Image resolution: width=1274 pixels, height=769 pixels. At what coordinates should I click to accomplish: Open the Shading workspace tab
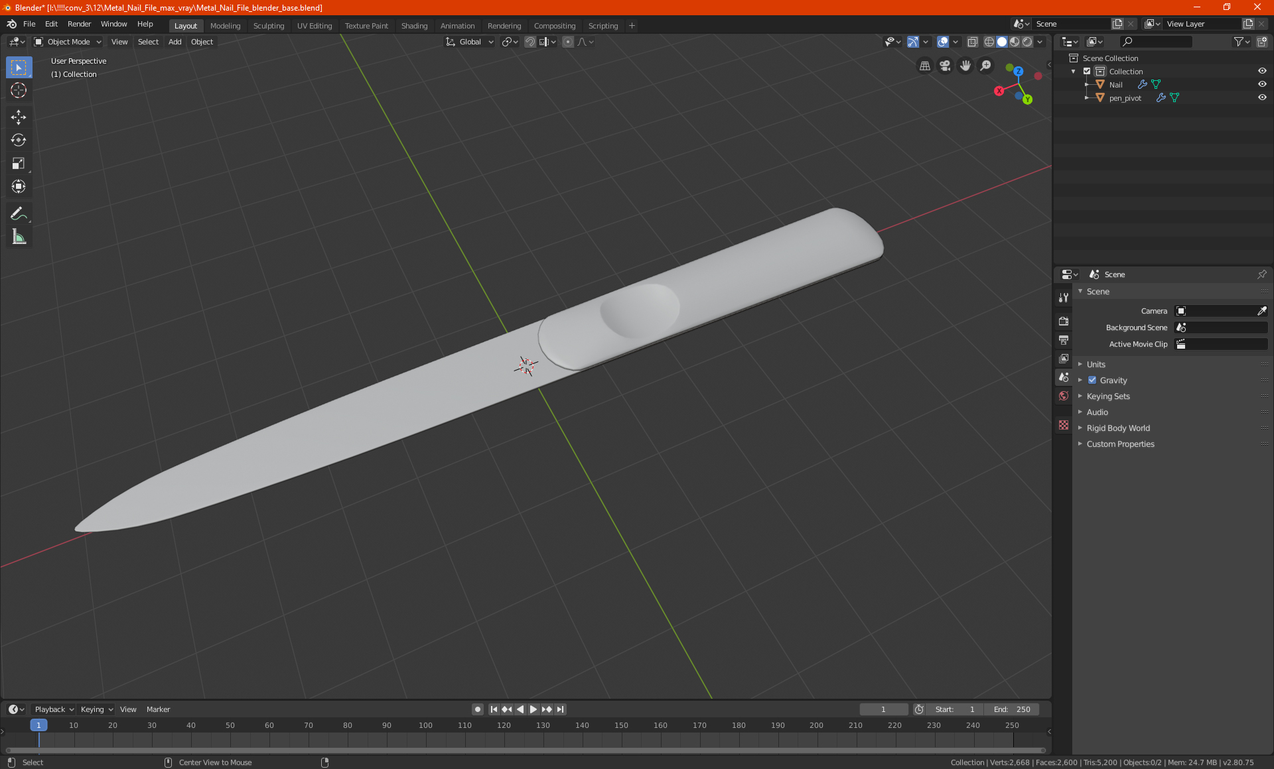coord(413,25)
